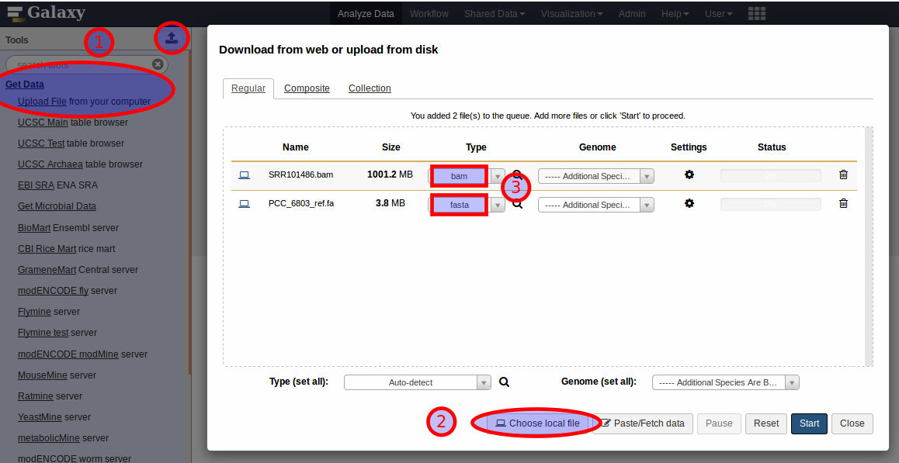
Task: Open the Shared Data menu
Action: click(x=495, y=14)
